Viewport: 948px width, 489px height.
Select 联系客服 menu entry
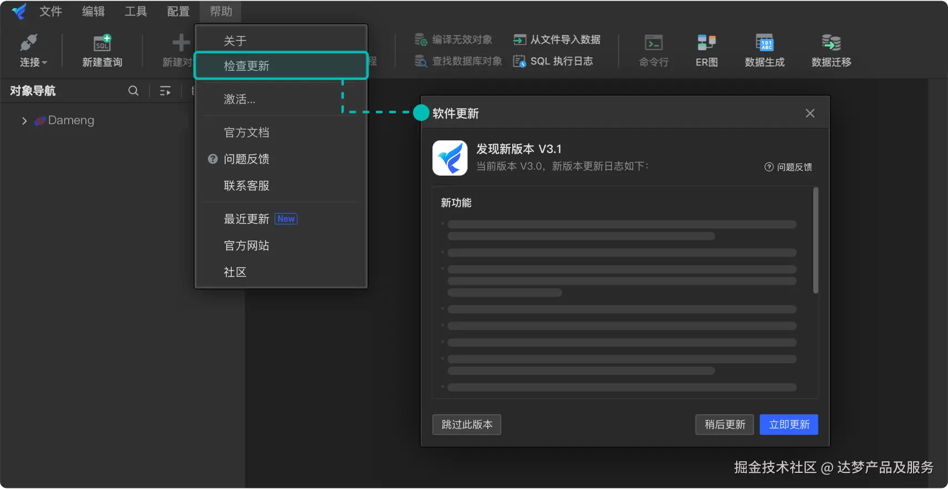coord(281,186)
